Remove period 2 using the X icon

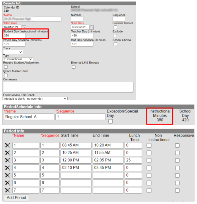[x=7, y=153]
